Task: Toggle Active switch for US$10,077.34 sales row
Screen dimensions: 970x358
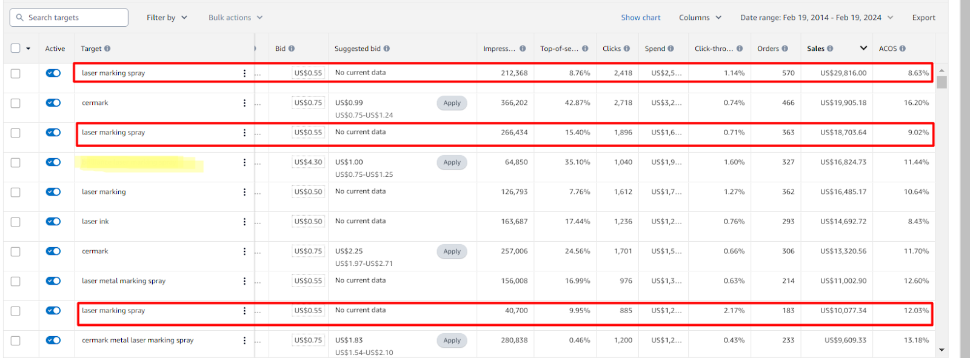Action: tap(53, 310)
